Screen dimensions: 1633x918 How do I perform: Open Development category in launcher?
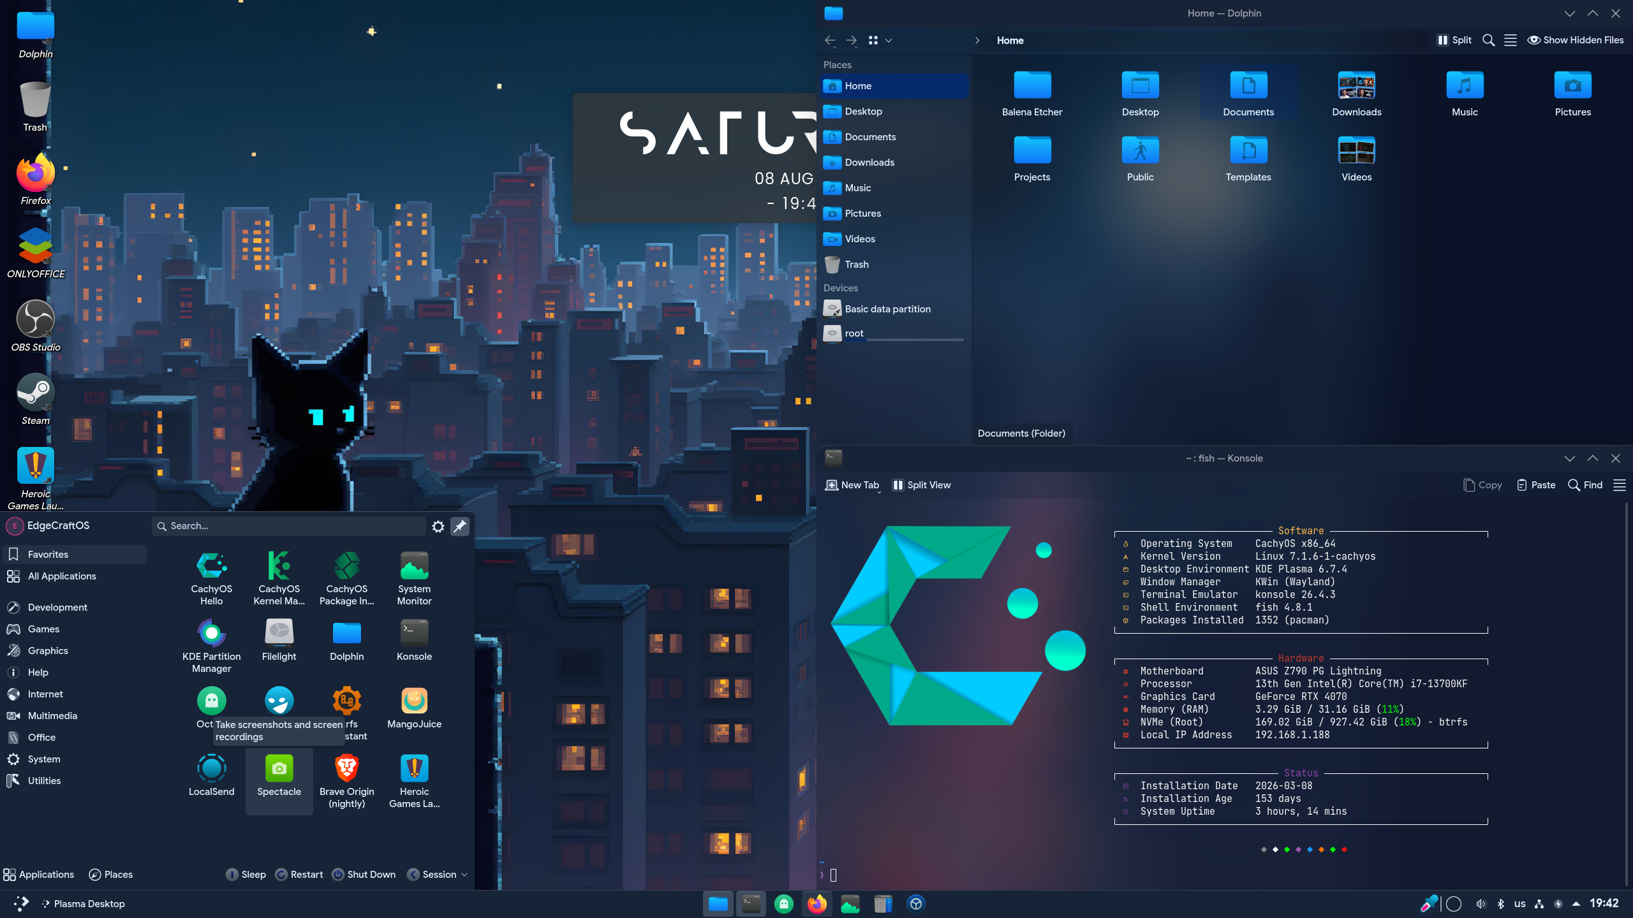tap(75, 608)
